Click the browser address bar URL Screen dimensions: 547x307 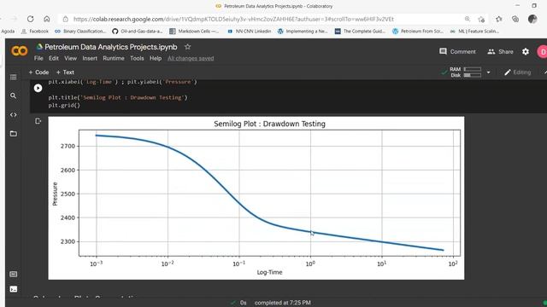pos(233,19)
